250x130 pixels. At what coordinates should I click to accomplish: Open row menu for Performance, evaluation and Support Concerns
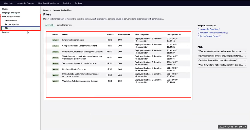click(x=187, y=52)
